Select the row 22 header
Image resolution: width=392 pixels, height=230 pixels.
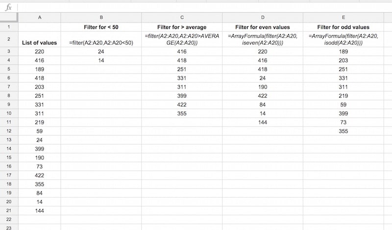point(8,219)
